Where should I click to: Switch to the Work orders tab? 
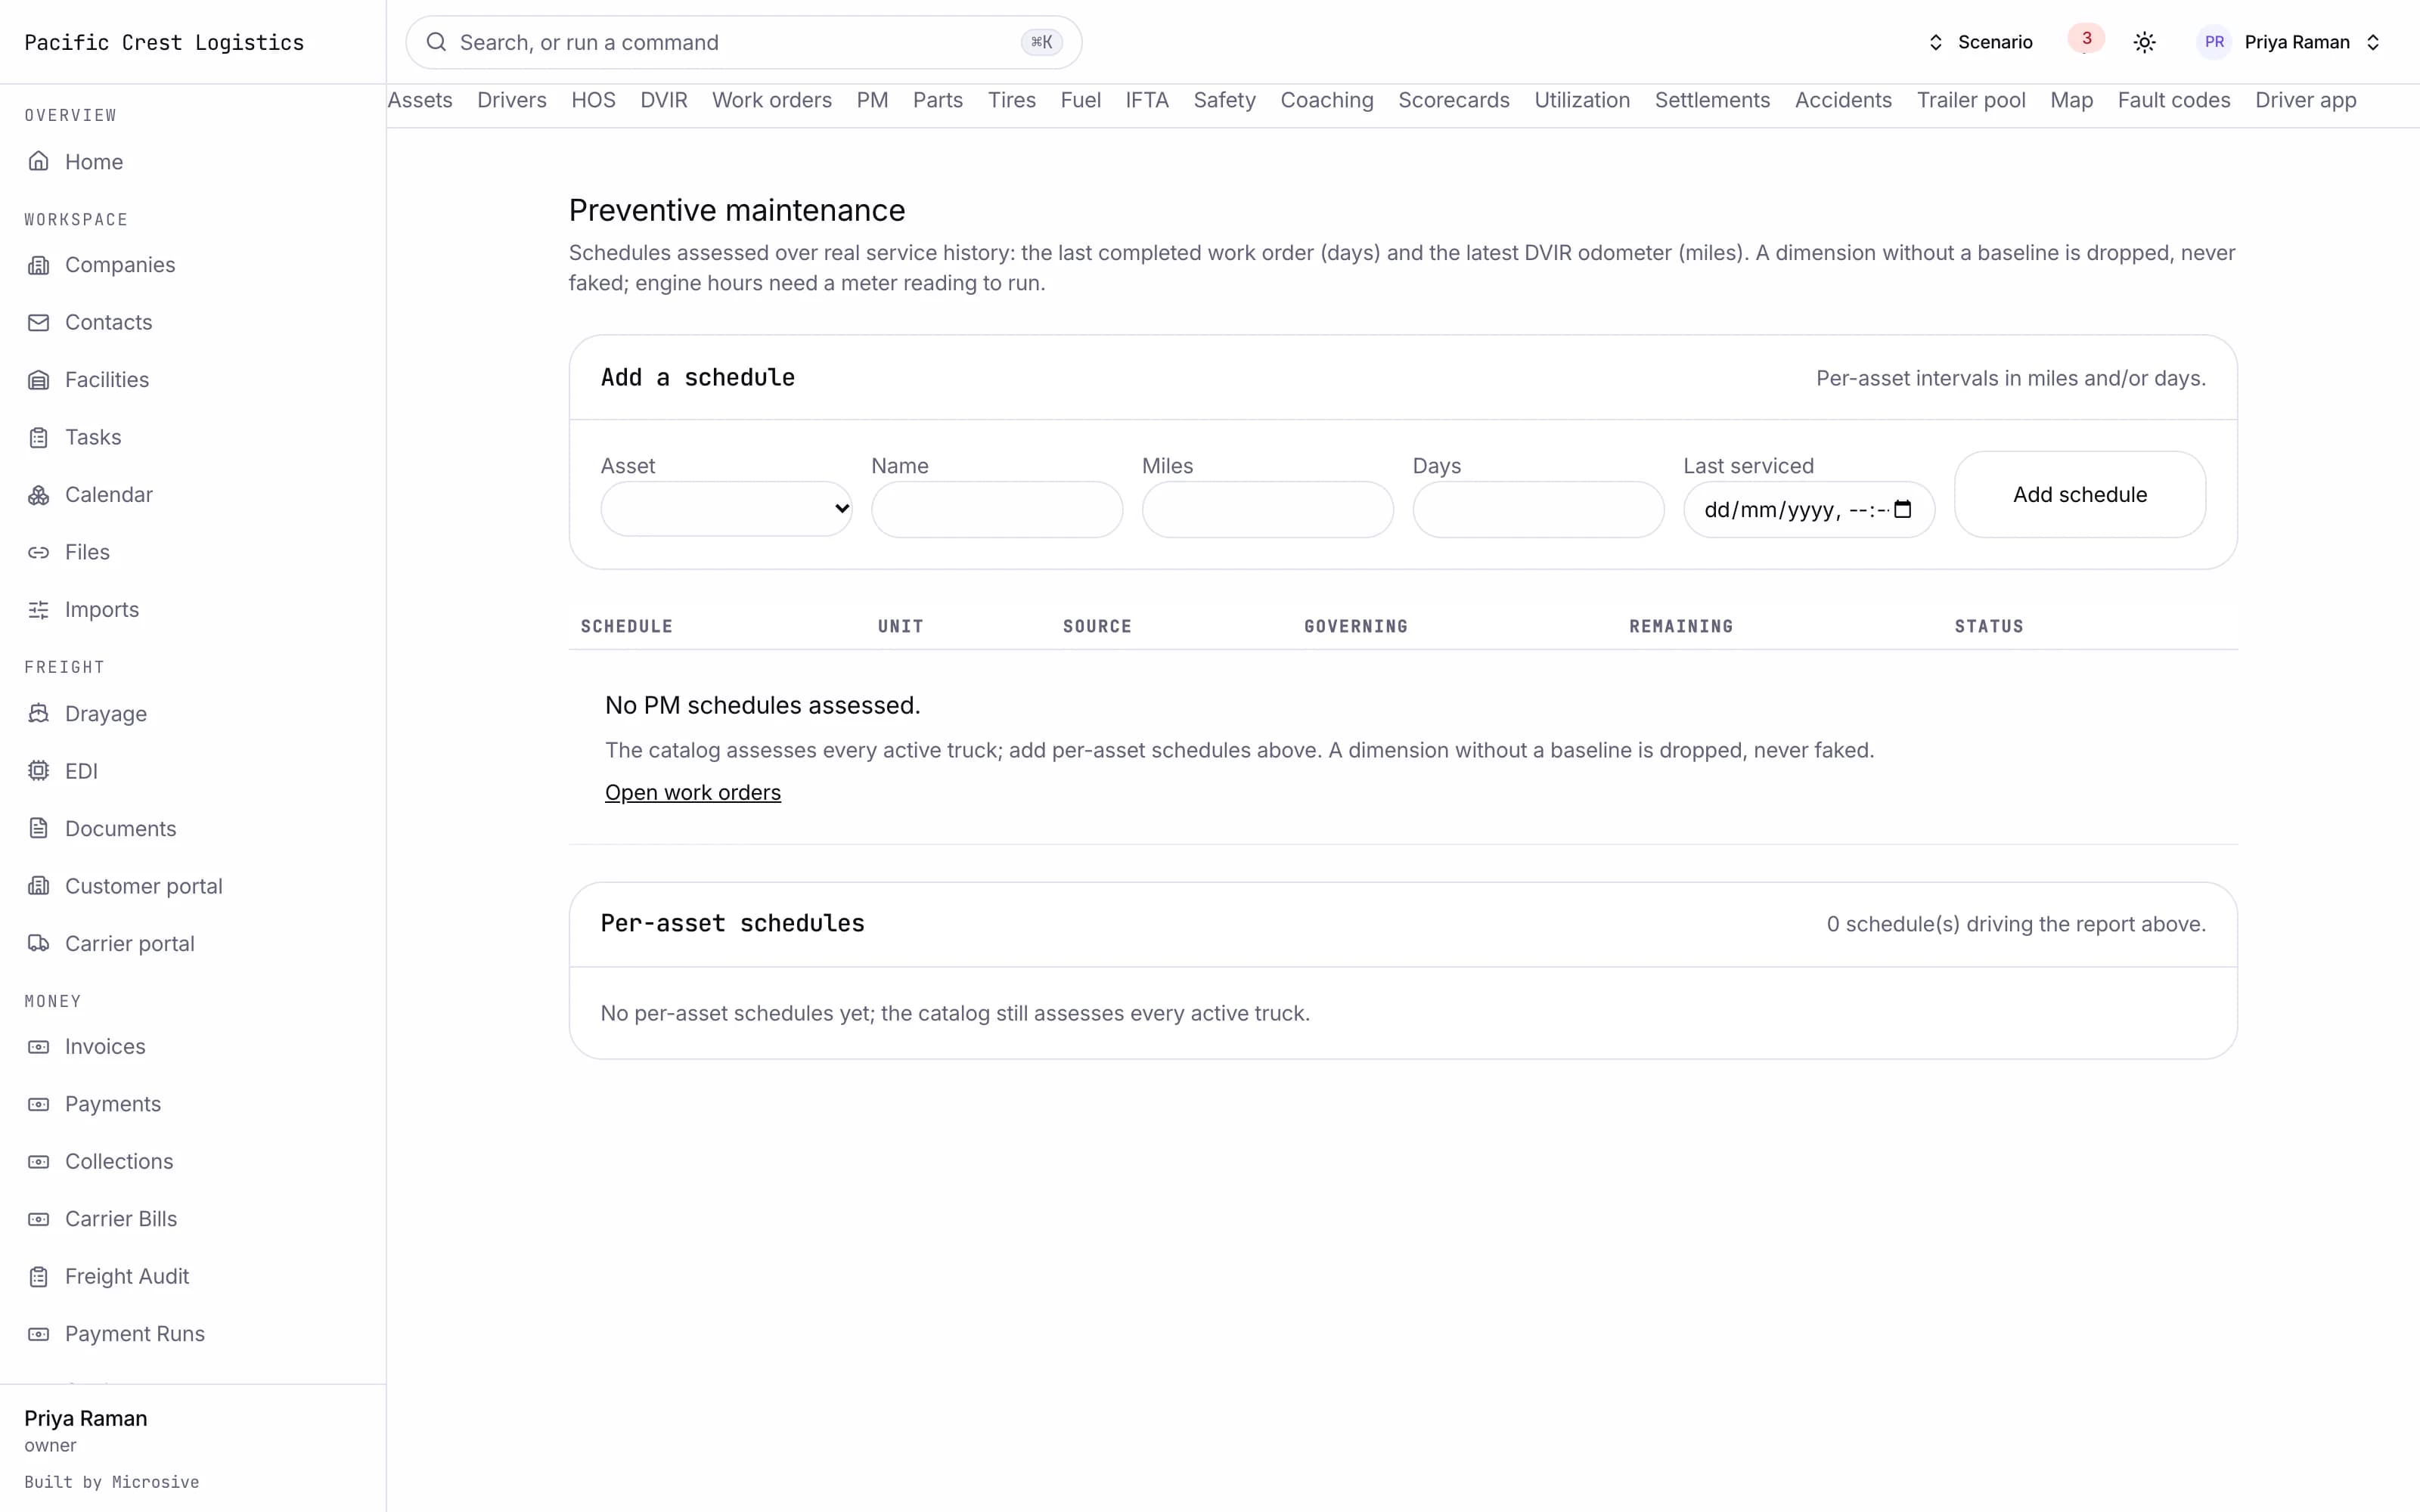coord(772,100)
